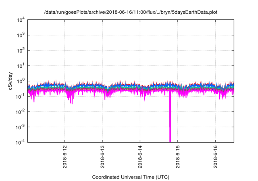Click the 2018-6-12 date label

click(x=65, y=157)
